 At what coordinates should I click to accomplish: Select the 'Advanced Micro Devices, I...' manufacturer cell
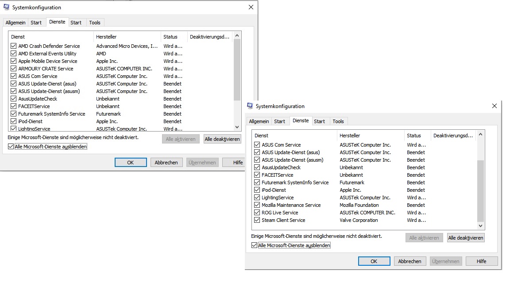127,46
